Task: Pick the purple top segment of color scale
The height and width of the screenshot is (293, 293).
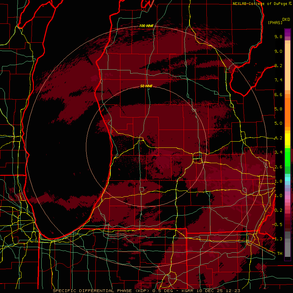Action: click(x=287, y=33)
